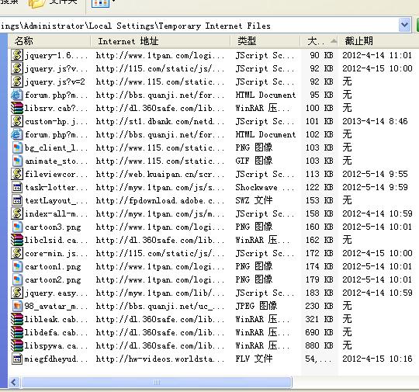Click the forum.php icon sized 102 KB
This screenshot has height=392, width=419.
(17, 134)
